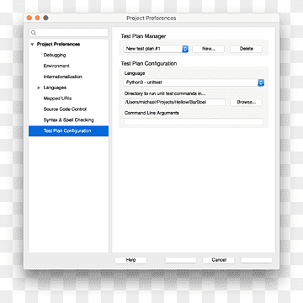Click the magnifier search icon

click(34, 33)
